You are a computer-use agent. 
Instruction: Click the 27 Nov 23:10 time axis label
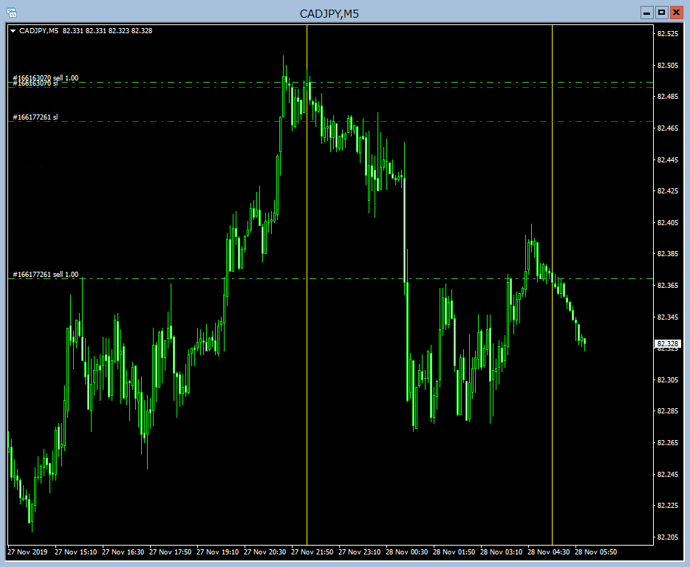pyautogui.click(x=360, y=552)
